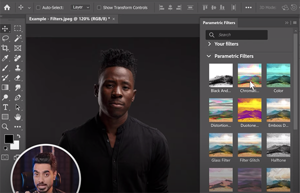Select the Clone Stamp tool

pos(17,68)
